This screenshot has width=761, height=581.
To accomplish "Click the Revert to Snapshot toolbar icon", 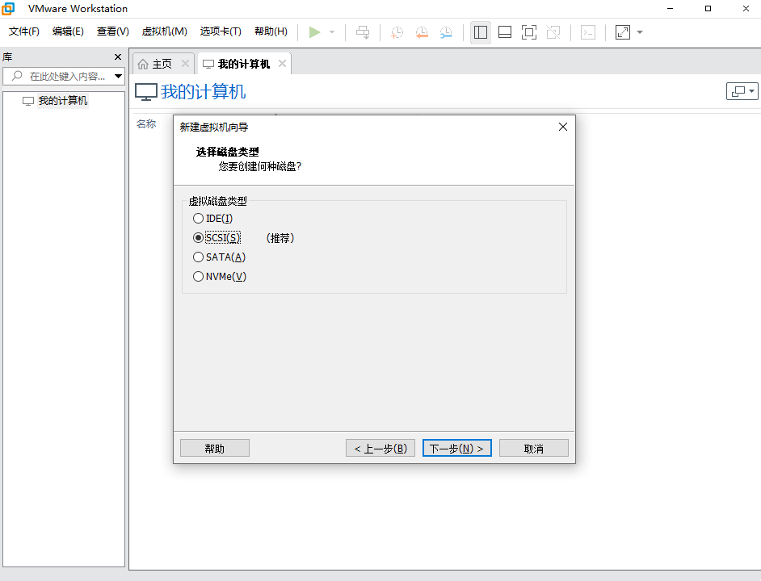I will pyautogui.click(x=422, y=32).
